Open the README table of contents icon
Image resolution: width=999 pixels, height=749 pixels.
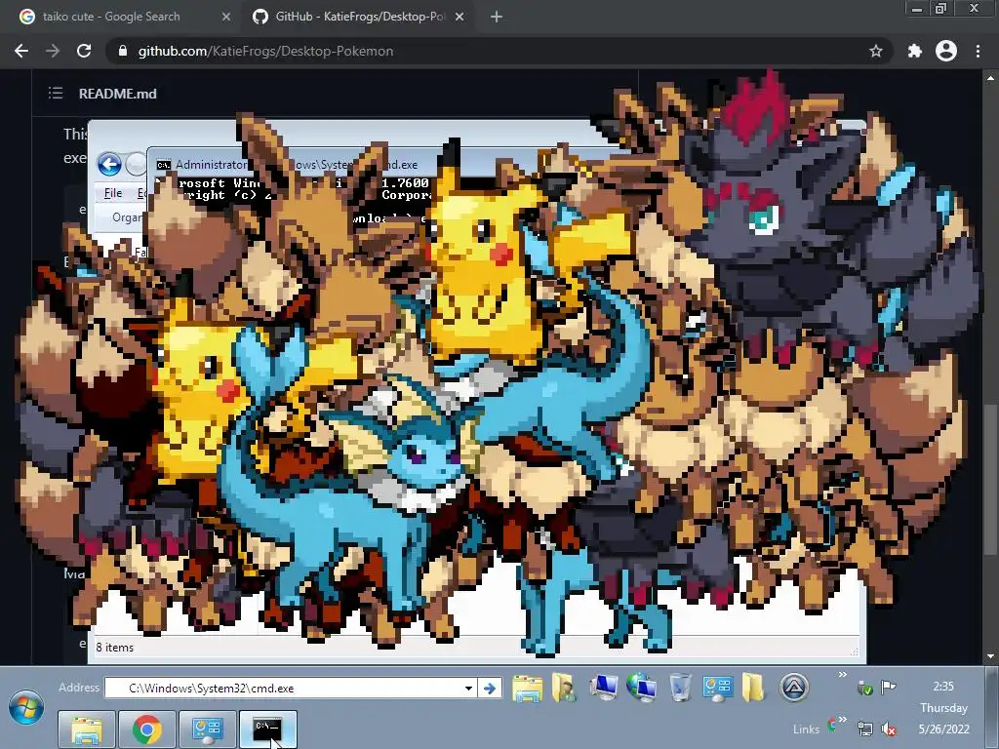pyautogui.click(x=56, y=93)
